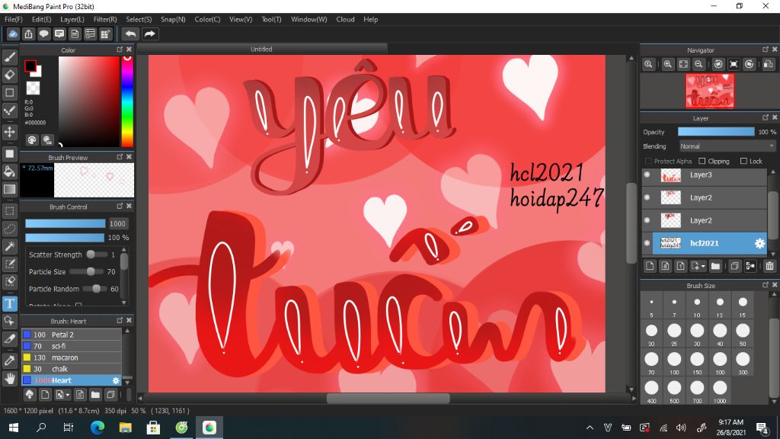Select the Hand tool

(9, 379)
